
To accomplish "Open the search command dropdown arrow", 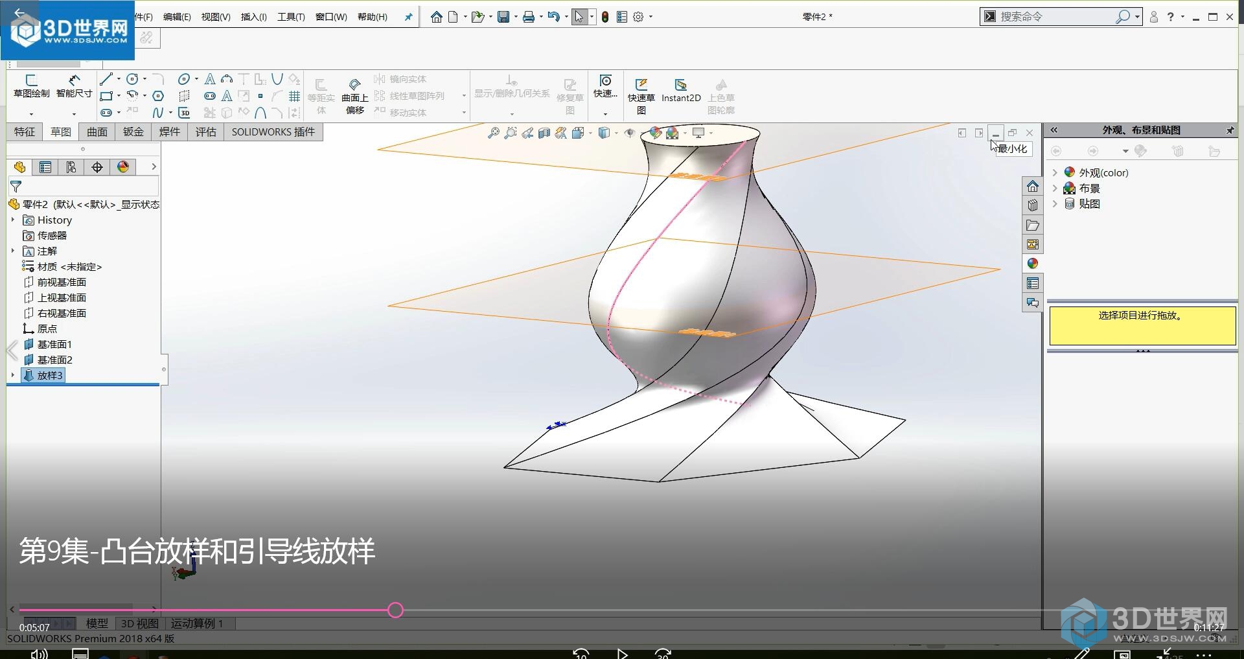I will coord(1137,17).
